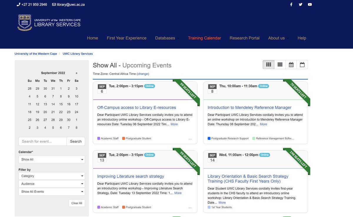Go to next month with » arrow

(76, 73)
